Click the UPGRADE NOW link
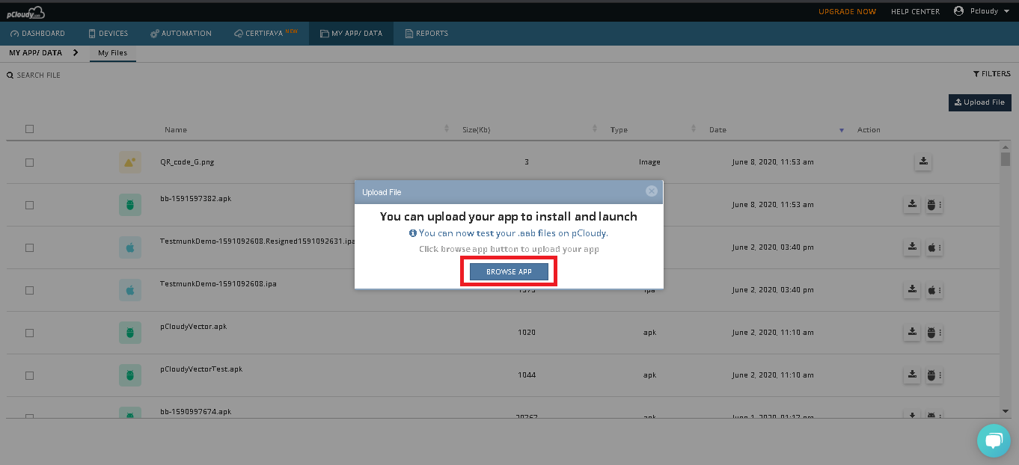The height and width of the screenshot is (465, 1019). [847, 12]
